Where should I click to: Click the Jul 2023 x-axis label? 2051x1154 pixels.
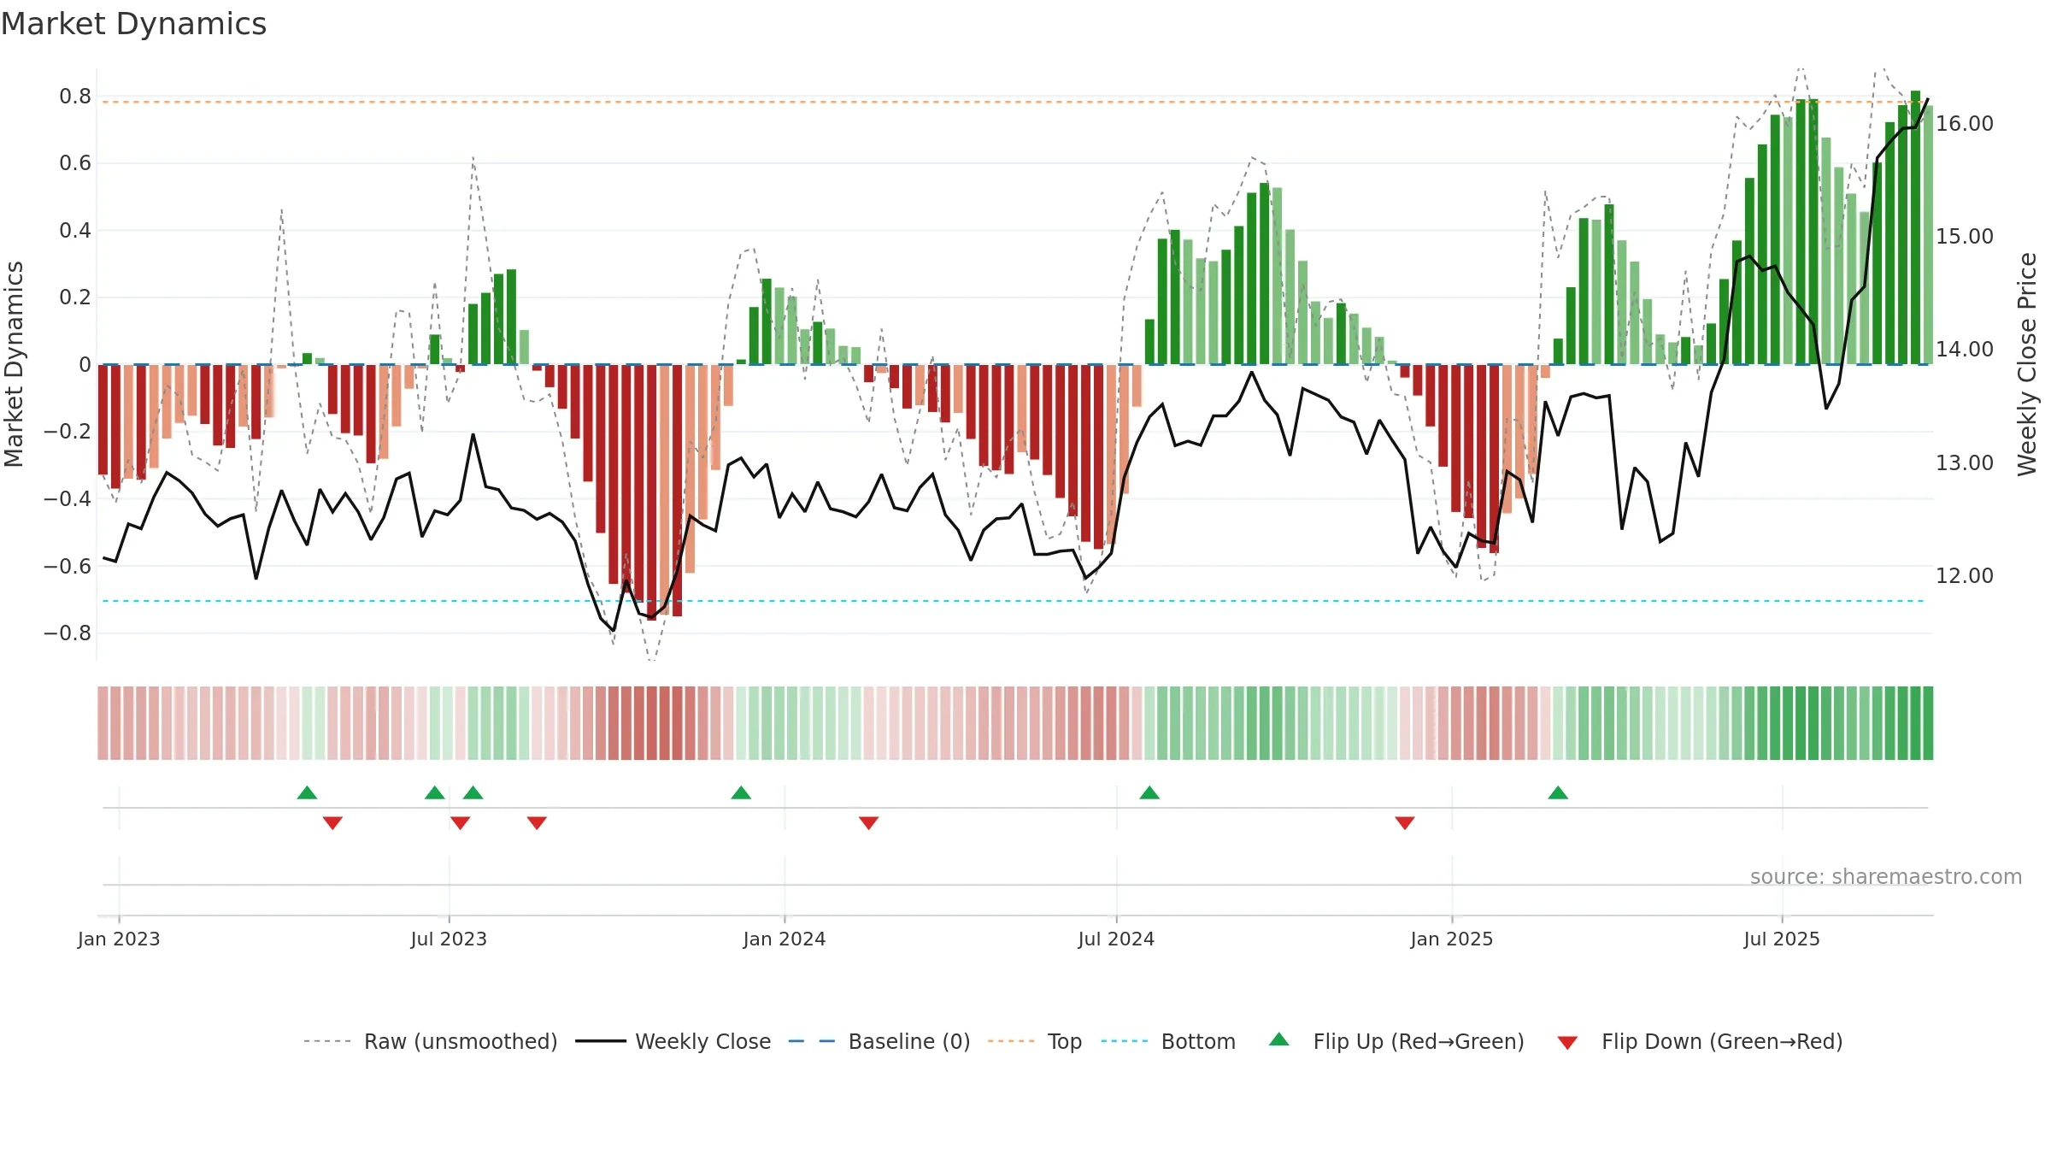point(449,939)
